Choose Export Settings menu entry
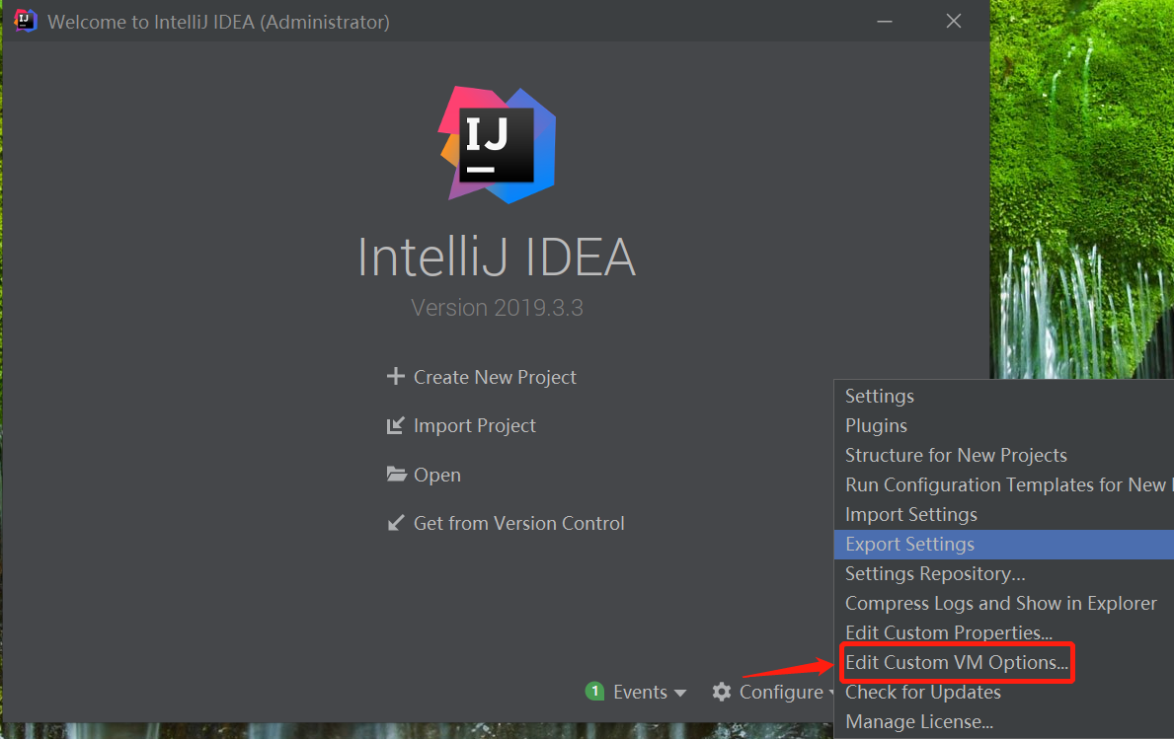 (909, 544)
